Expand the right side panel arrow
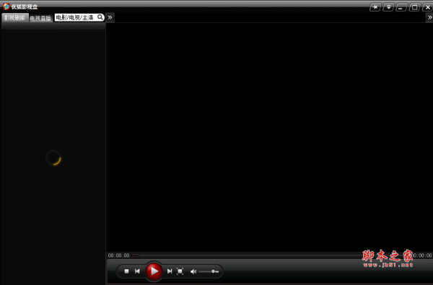Viewport: 433px width, 285px height. (x=429, y=17)
